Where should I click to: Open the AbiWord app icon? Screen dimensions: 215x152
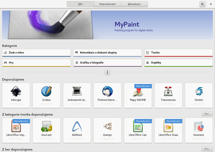77,126
